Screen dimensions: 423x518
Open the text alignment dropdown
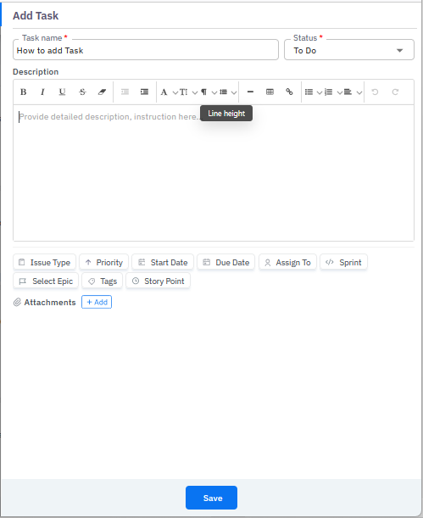tap(353, 92)
